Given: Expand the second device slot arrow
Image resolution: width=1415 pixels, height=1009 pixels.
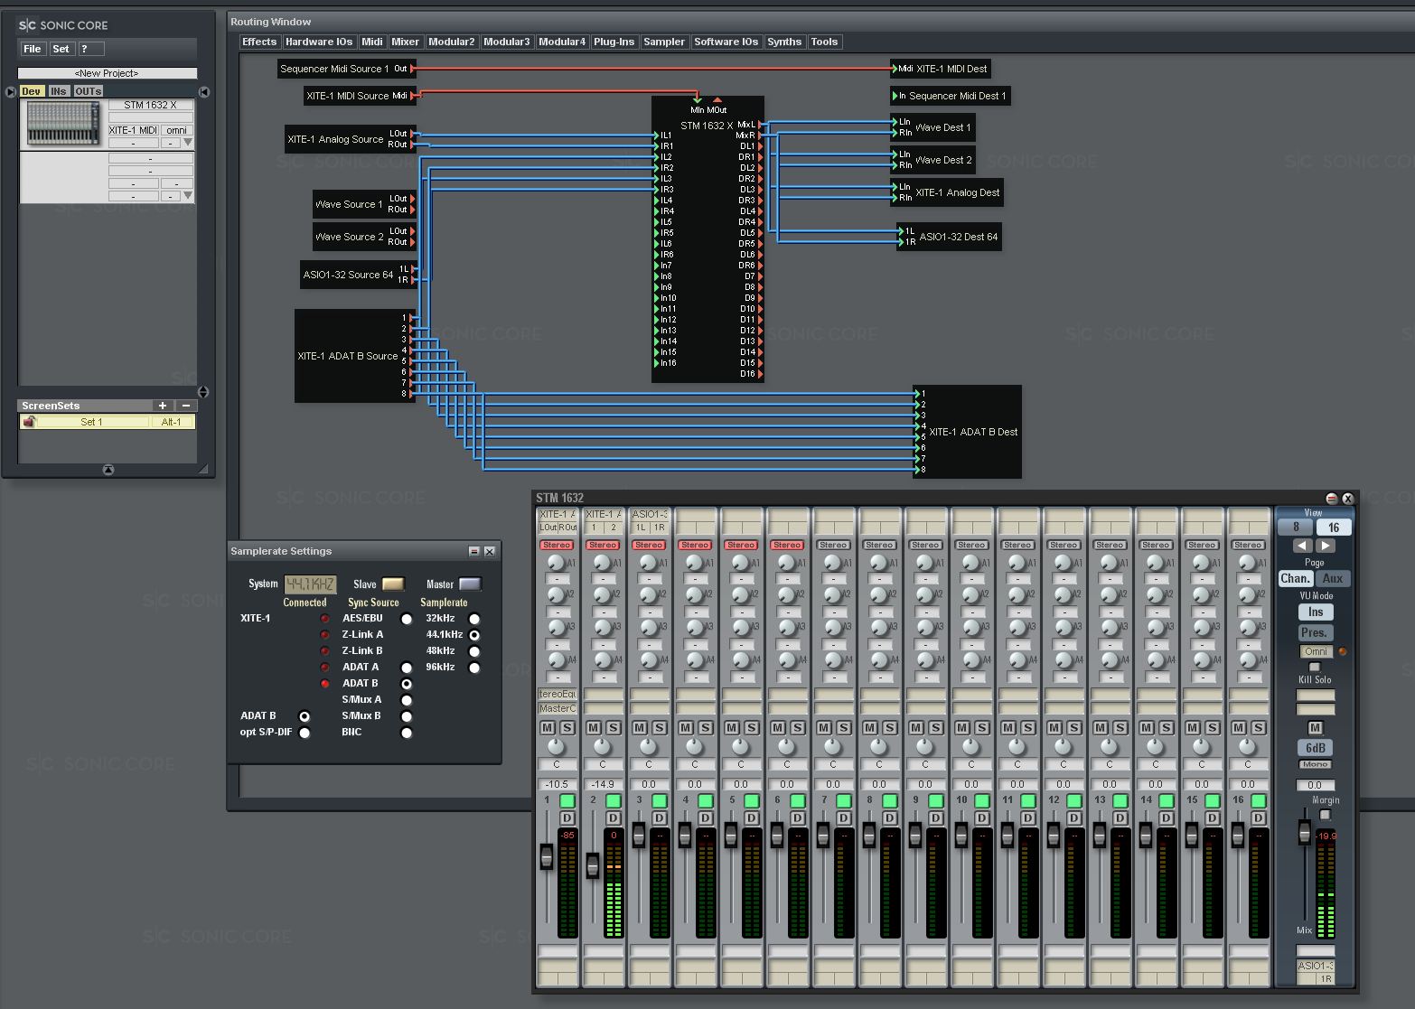Looking at the screenshot, I should click(x=188, y=196).
